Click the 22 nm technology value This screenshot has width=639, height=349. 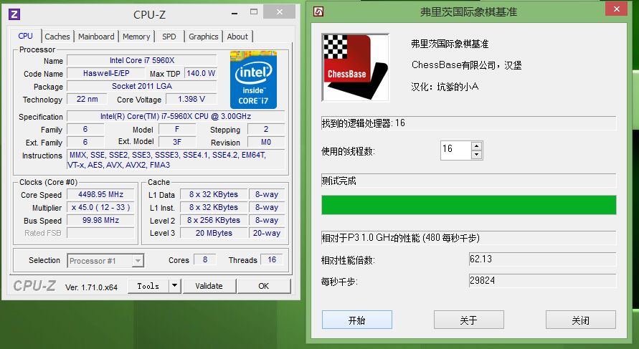coord(87,99)
